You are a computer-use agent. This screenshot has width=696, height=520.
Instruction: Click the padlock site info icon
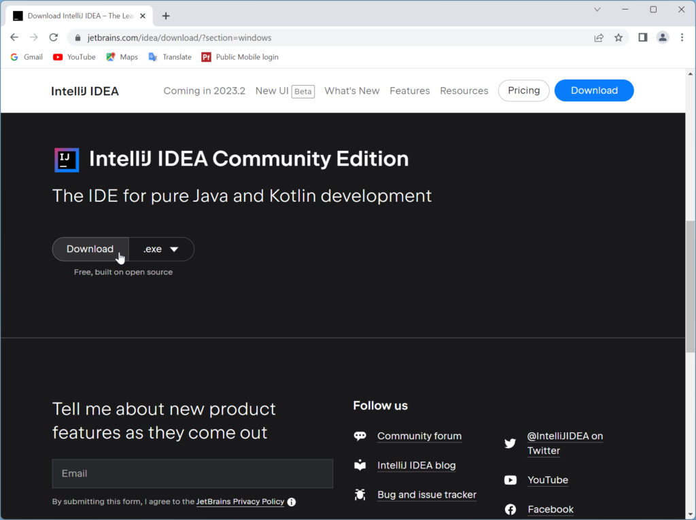click(x=77, y=38)
